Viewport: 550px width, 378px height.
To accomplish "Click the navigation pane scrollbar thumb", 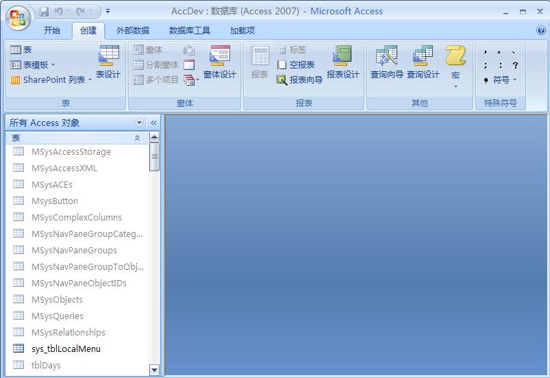I will point(154,157).
